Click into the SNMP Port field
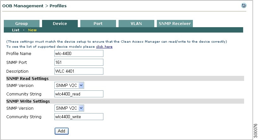 [79, 62]
